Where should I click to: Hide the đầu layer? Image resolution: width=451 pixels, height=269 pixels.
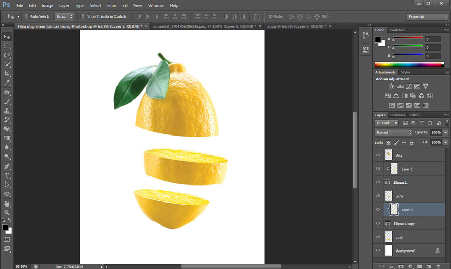click(378, 155)
